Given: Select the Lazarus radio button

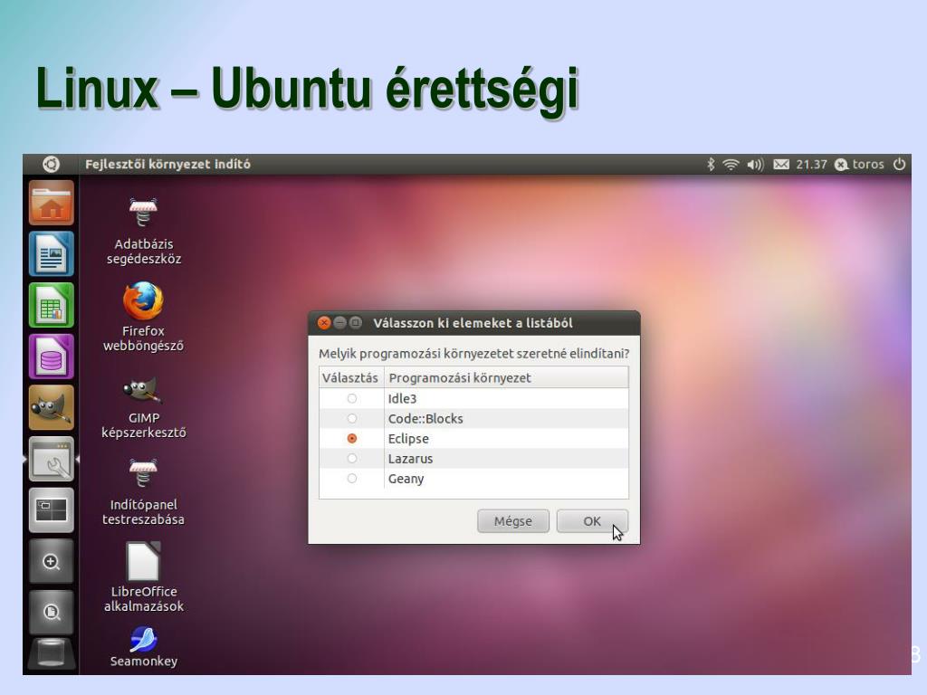Looking at the screenshot, I should pyautogui.click(x=352, y=458).
